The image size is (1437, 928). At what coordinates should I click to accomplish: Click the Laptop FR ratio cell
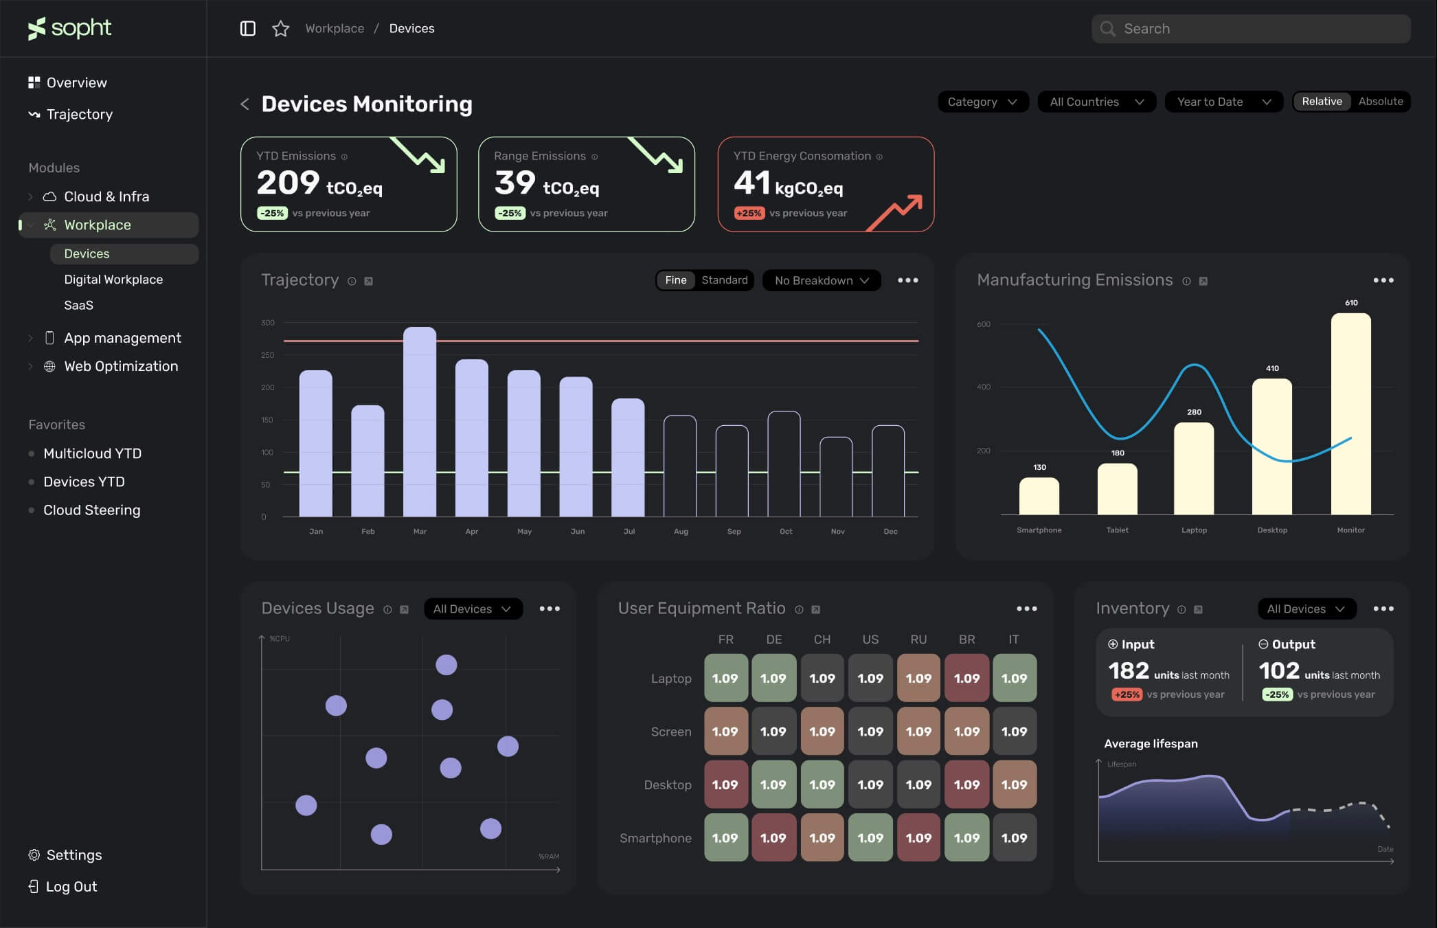725,678
